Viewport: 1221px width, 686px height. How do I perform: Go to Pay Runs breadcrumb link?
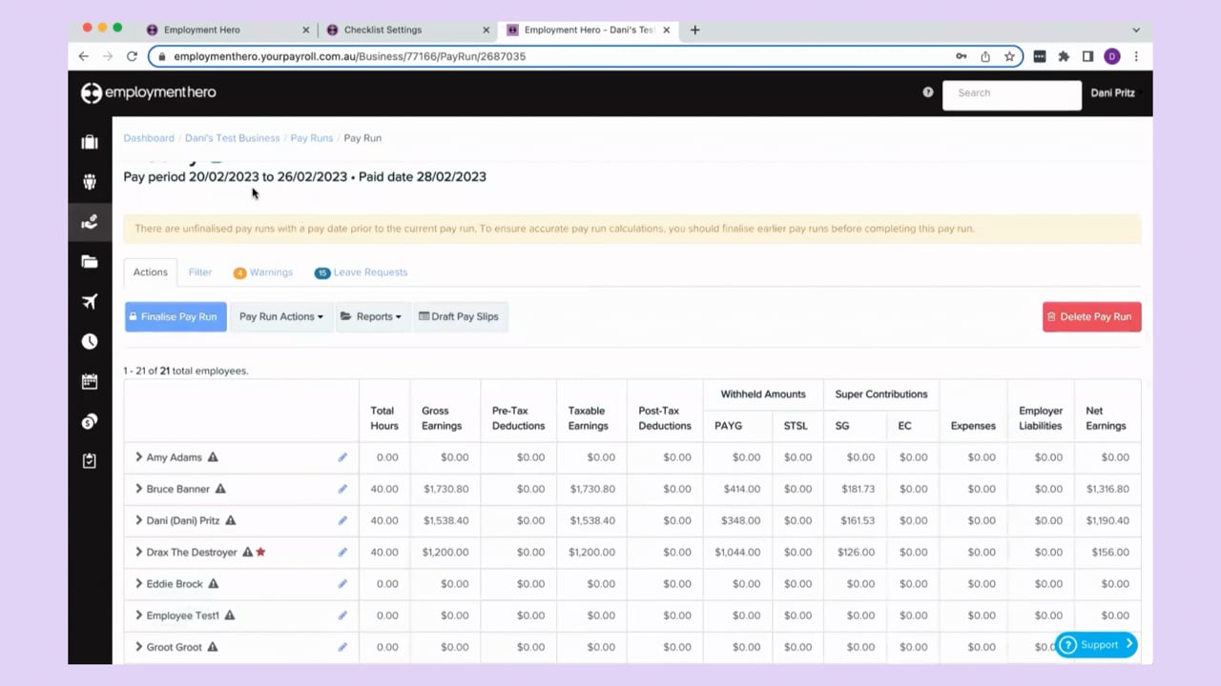(x=312, y=138)
